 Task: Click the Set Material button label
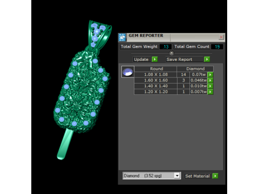(197, 176)
